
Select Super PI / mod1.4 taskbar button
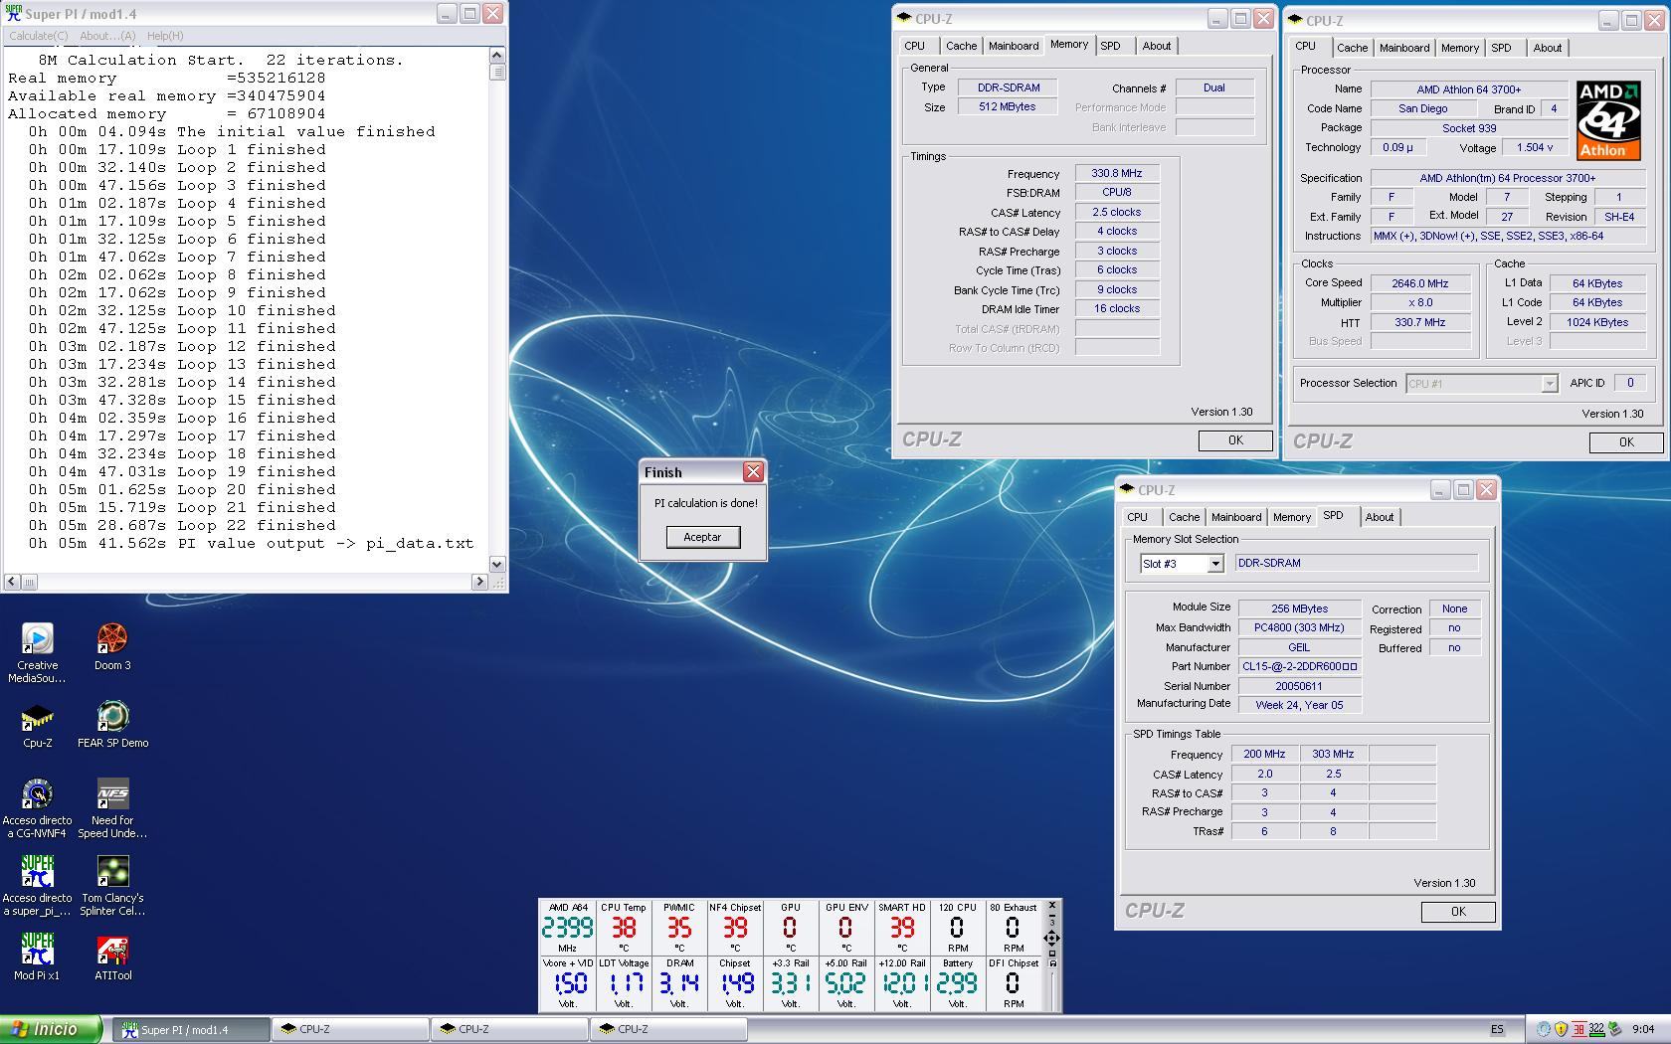click(189, 1029)
